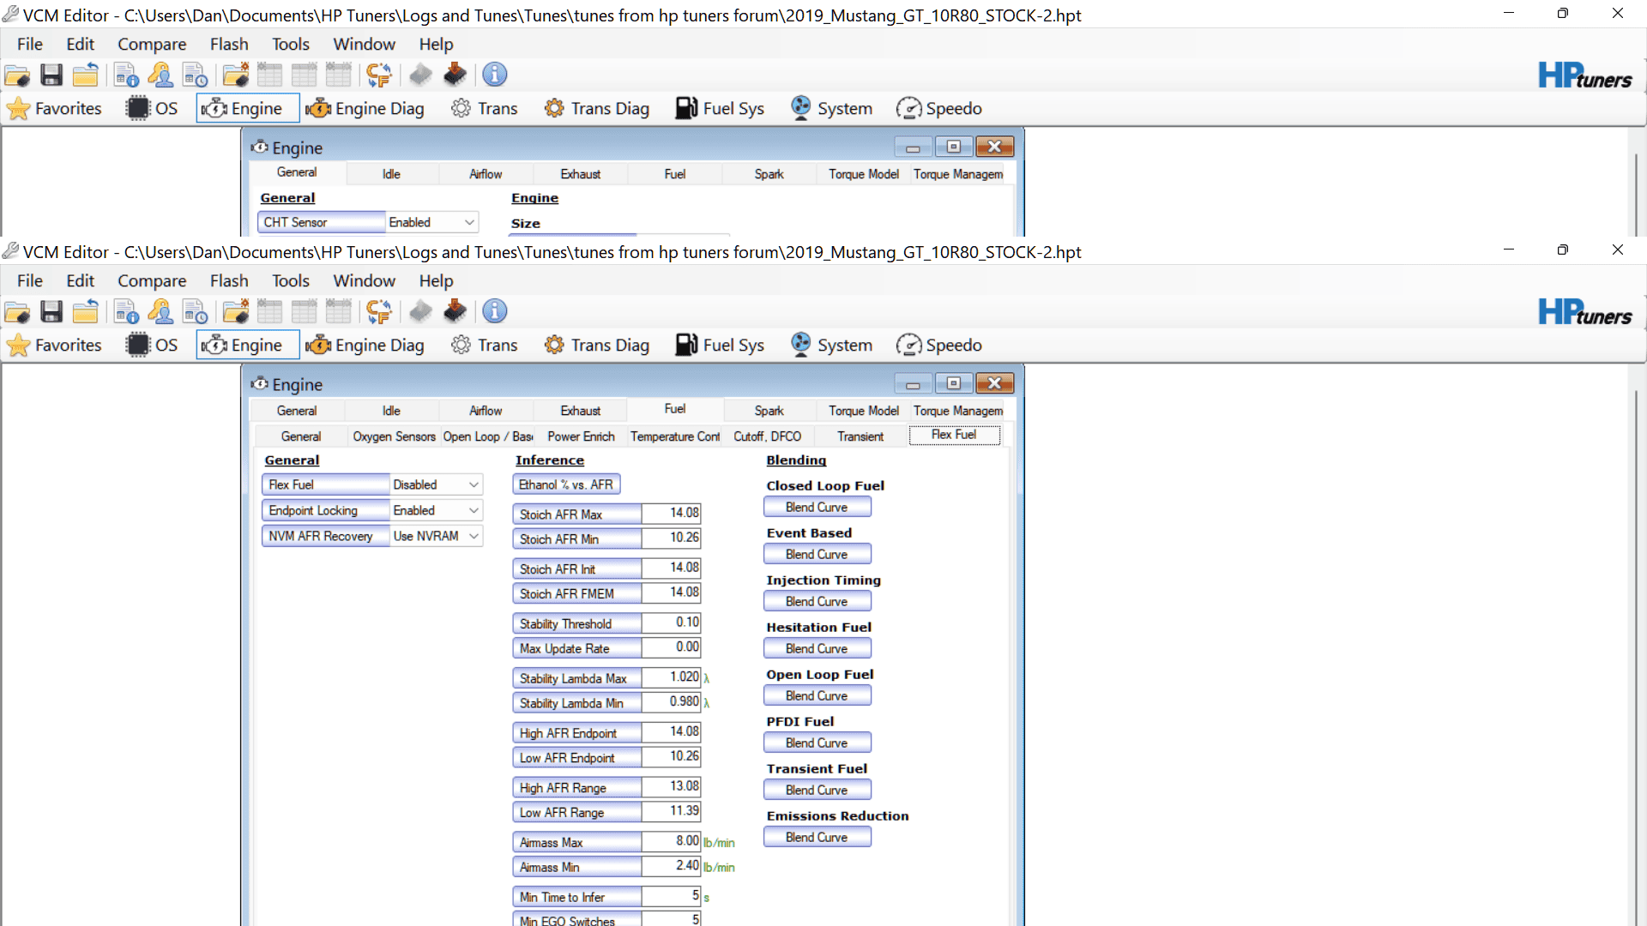
Task: Open Transient Fuel Blend Curve
Action: tap(817, 791)
